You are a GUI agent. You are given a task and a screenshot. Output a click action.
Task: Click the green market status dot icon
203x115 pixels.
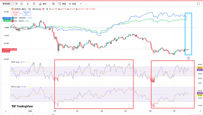47,9
